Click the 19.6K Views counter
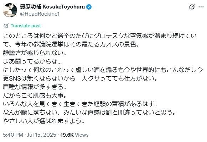207x142 pixels. point(74,135)
